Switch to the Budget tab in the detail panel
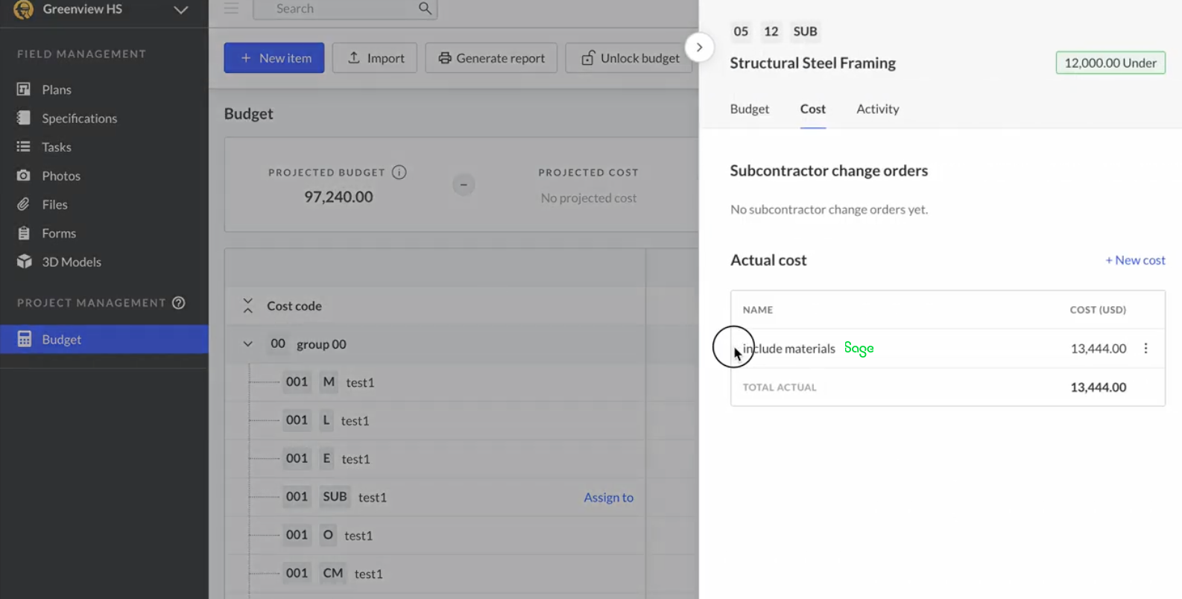The image size is (1182, 599). click(749, 109)
